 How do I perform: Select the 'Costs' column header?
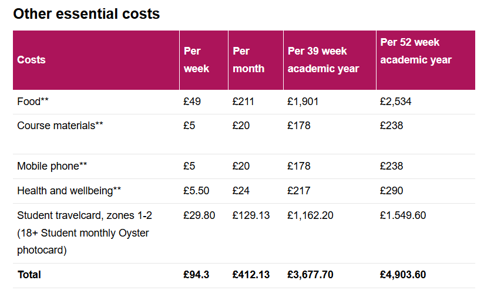click(31, 60)
